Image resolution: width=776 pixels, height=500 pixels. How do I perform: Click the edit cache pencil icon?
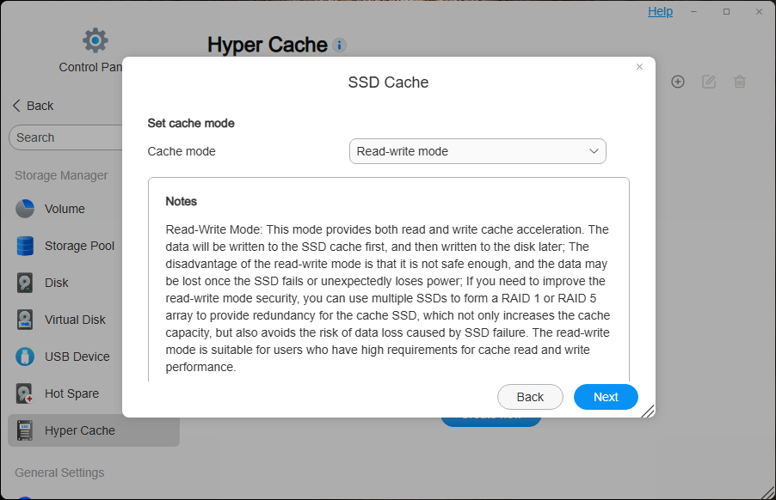(x=709, y=82)
